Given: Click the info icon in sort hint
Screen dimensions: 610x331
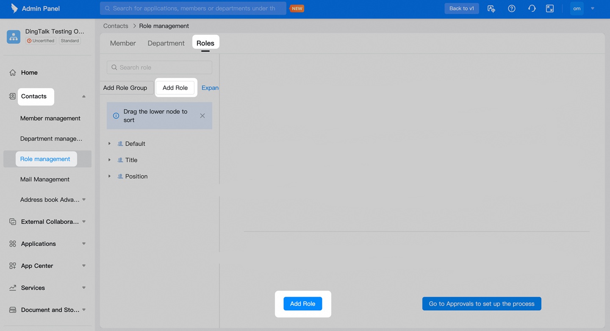Looking at the screenshot, I should click(x=116, y=116).
